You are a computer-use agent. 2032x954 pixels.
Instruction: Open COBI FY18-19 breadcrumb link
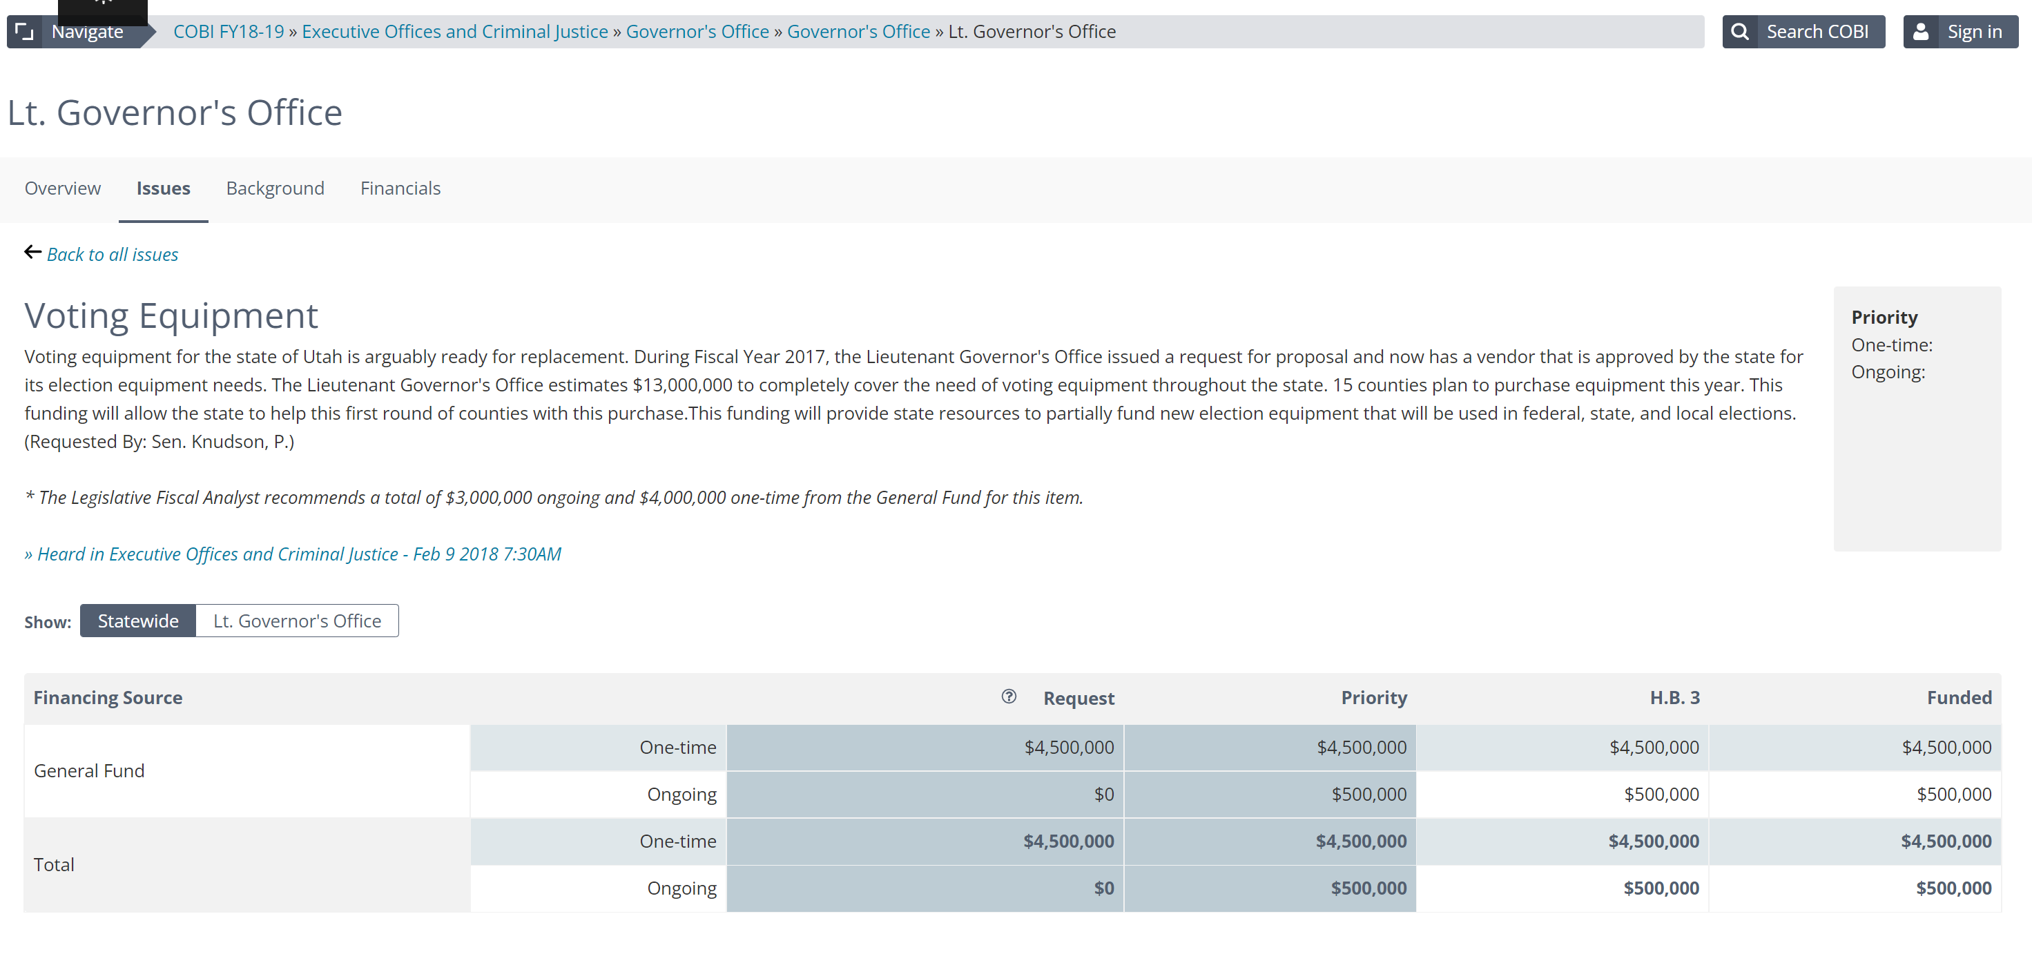click(x=228, y=32)
